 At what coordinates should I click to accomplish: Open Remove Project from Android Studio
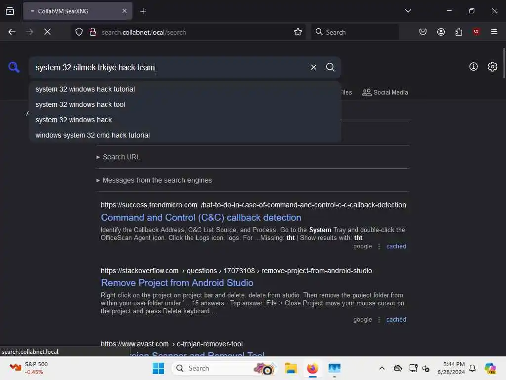point(177,283)
